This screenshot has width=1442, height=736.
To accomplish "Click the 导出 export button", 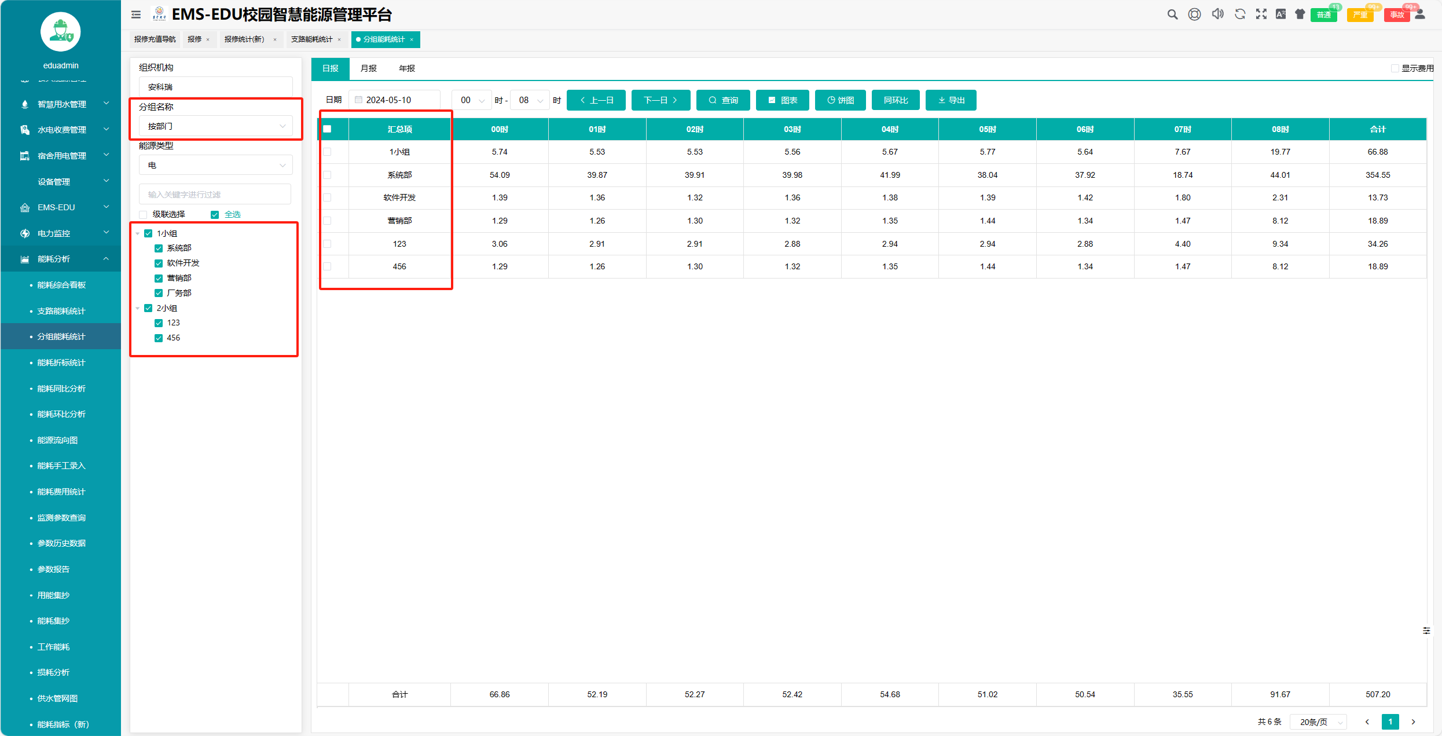I will click(951, 100).
